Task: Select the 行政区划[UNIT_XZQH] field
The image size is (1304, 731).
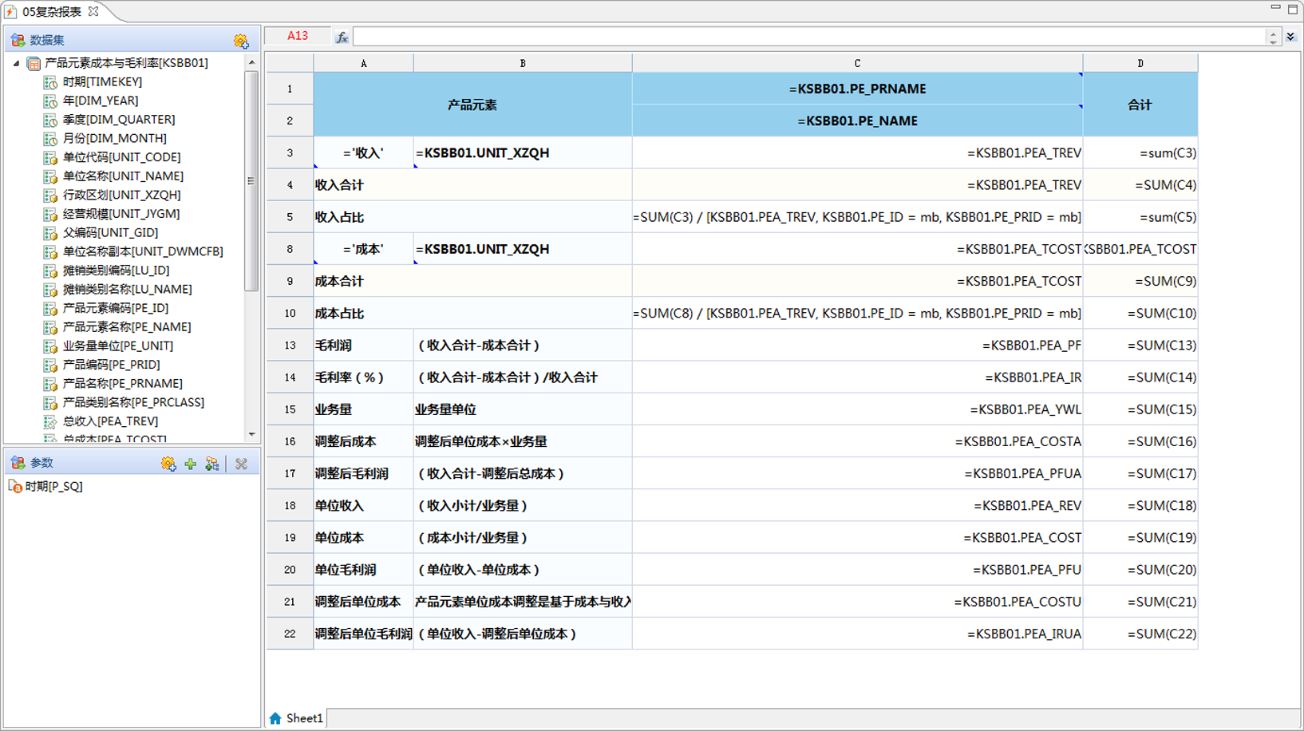Action: [x=121, y=195]
